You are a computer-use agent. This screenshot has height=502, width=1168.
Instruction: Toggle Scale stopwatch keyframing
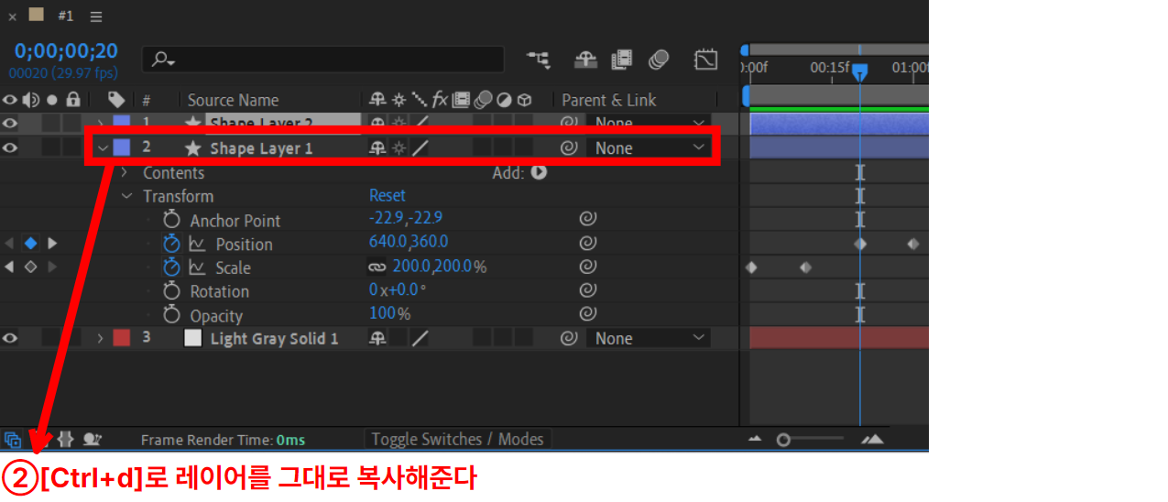[171, 267]
